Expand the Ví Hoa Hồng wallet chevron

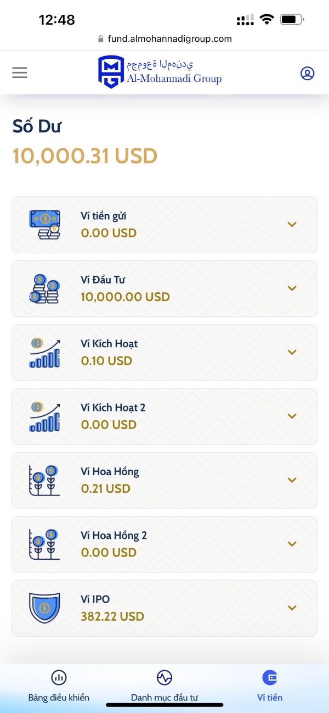(x=292, y=480)
